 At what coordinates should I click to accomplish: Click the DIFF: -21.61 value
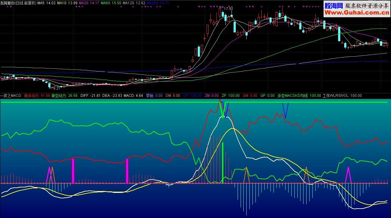[90, 96]
